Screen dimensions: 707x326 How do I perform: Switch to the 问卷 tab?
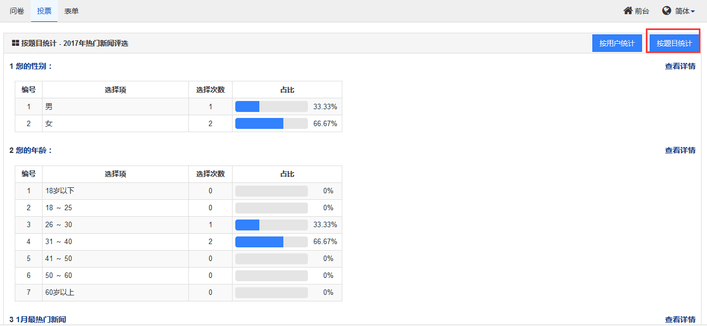pyautogui.click(x=17, y=11)
